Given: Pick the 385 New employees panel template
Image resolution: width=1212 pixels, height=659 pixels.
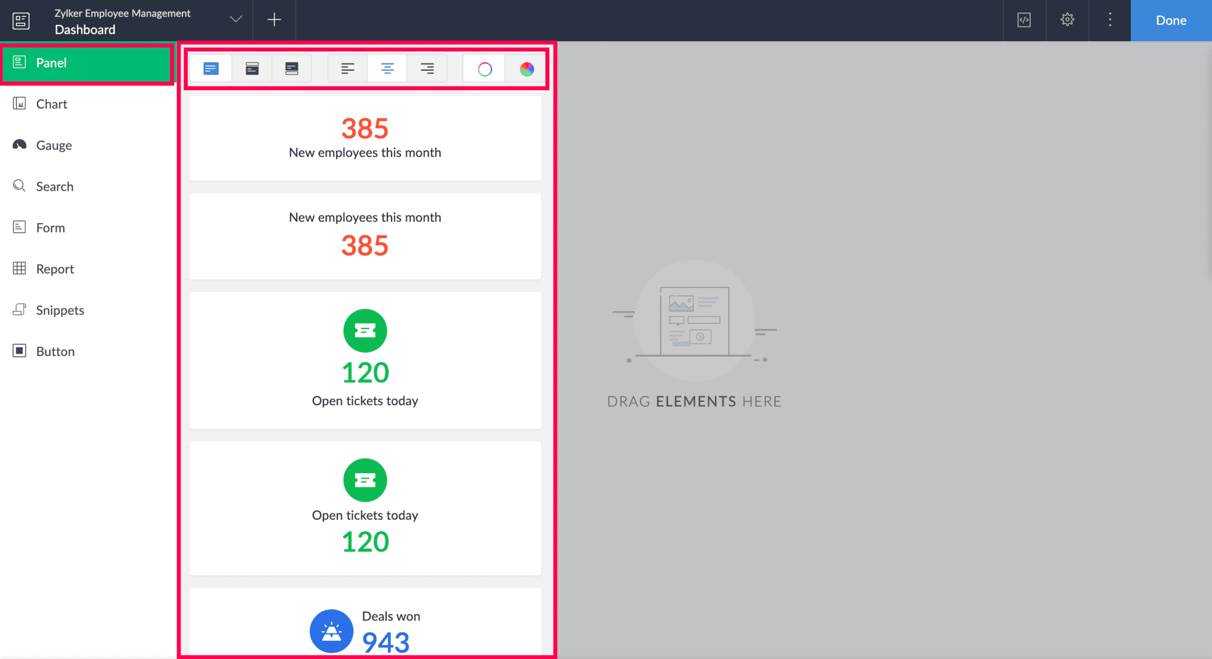Looking at the screenshot, I should (365, 138).
